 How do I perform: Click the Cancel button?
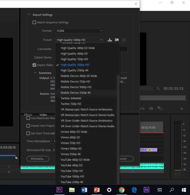(126, 159)
